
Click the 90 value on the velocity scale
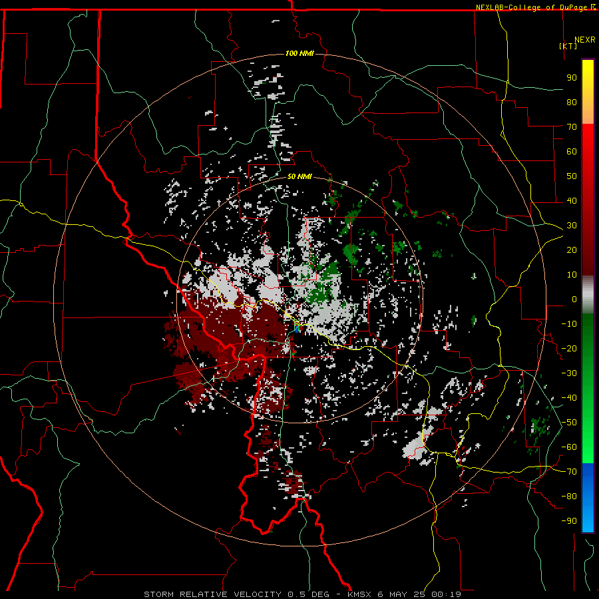coord(572,78)
